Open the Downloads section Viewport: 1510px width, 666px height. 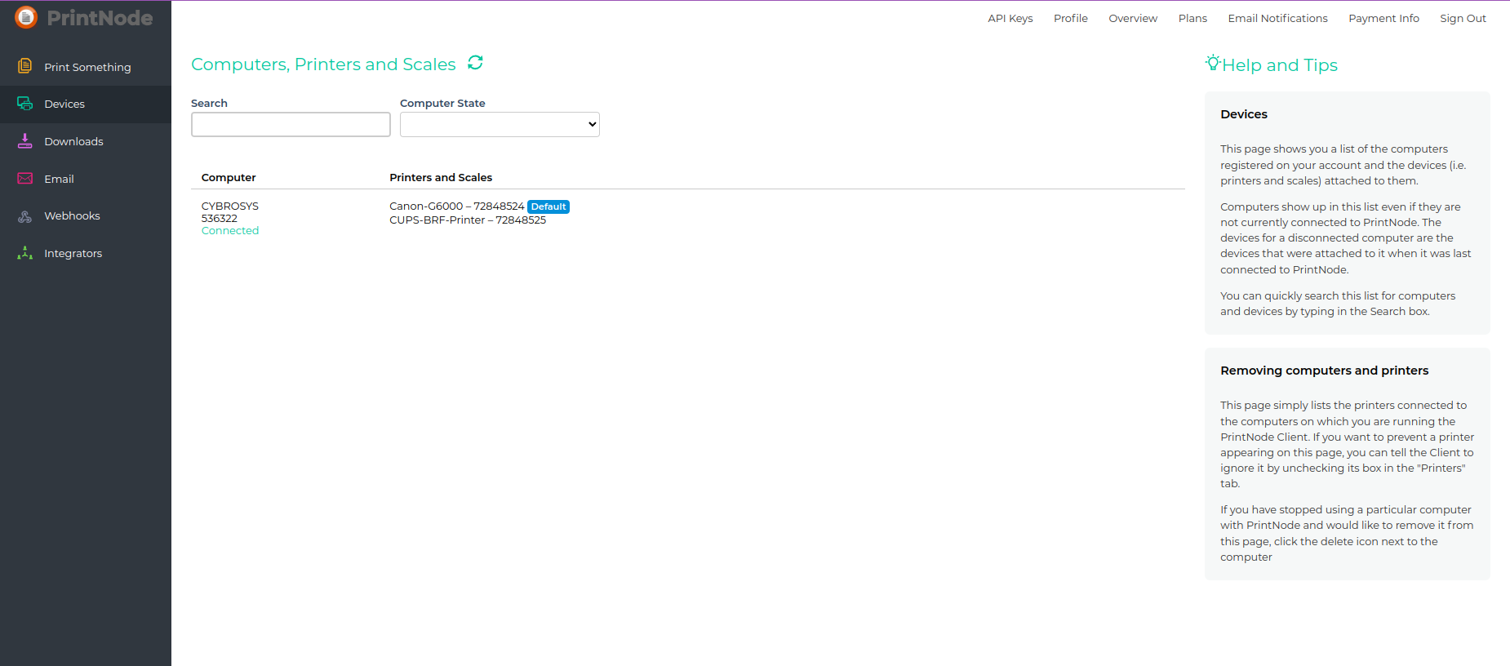(73, 142)
